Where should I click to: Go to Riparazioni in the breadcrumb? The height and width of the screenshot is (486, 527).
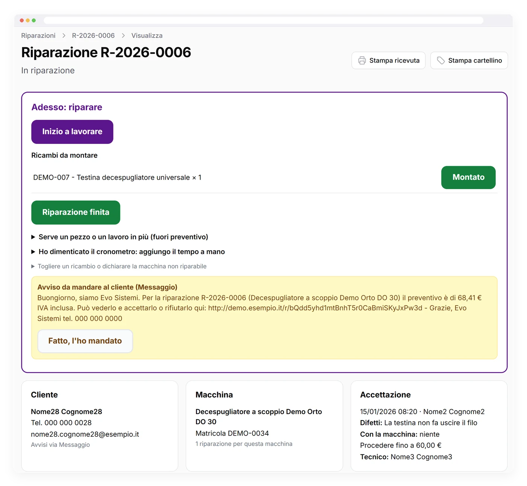(x=38, y=35)
